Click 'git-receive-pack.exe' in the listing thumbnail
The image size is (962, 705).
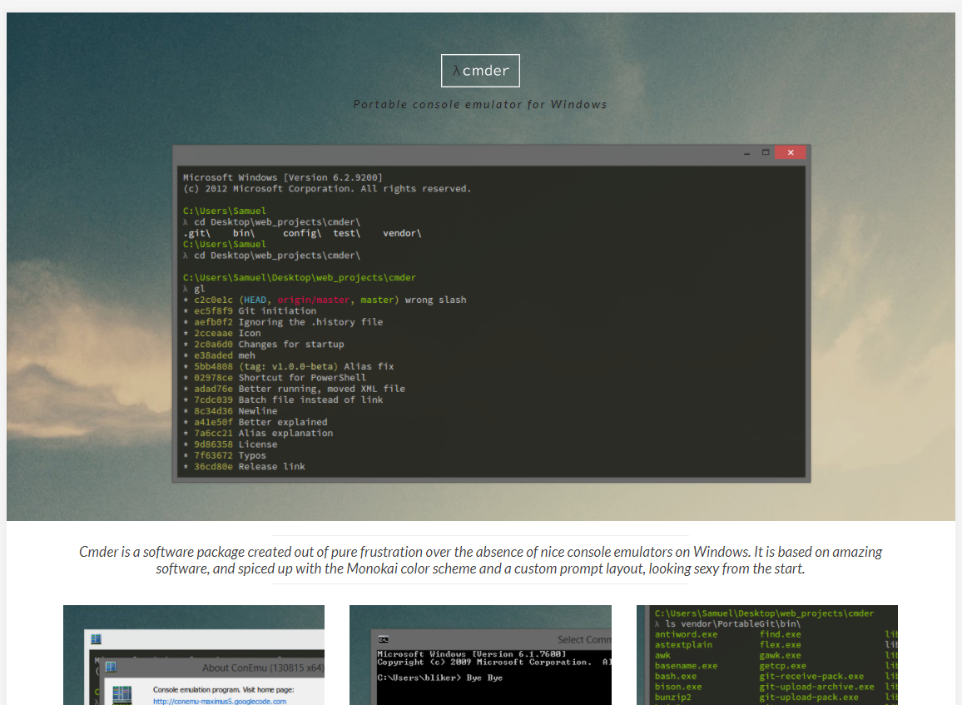click(811, 676)
